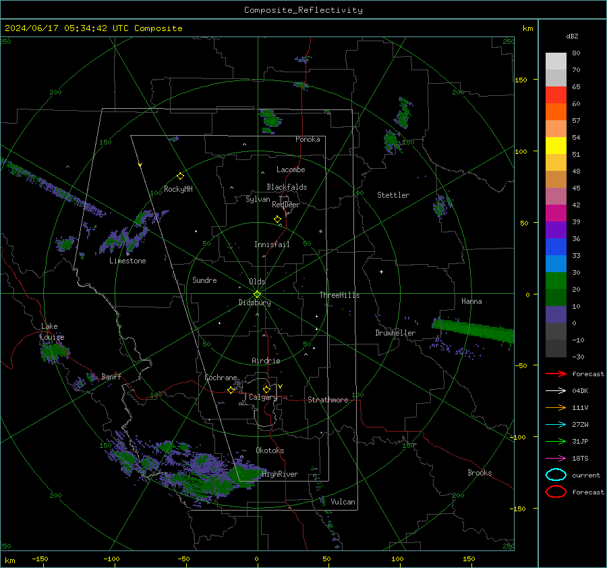The image size is (607, 568).
Task: Click the Banff town label
Action: coord(111,376)
